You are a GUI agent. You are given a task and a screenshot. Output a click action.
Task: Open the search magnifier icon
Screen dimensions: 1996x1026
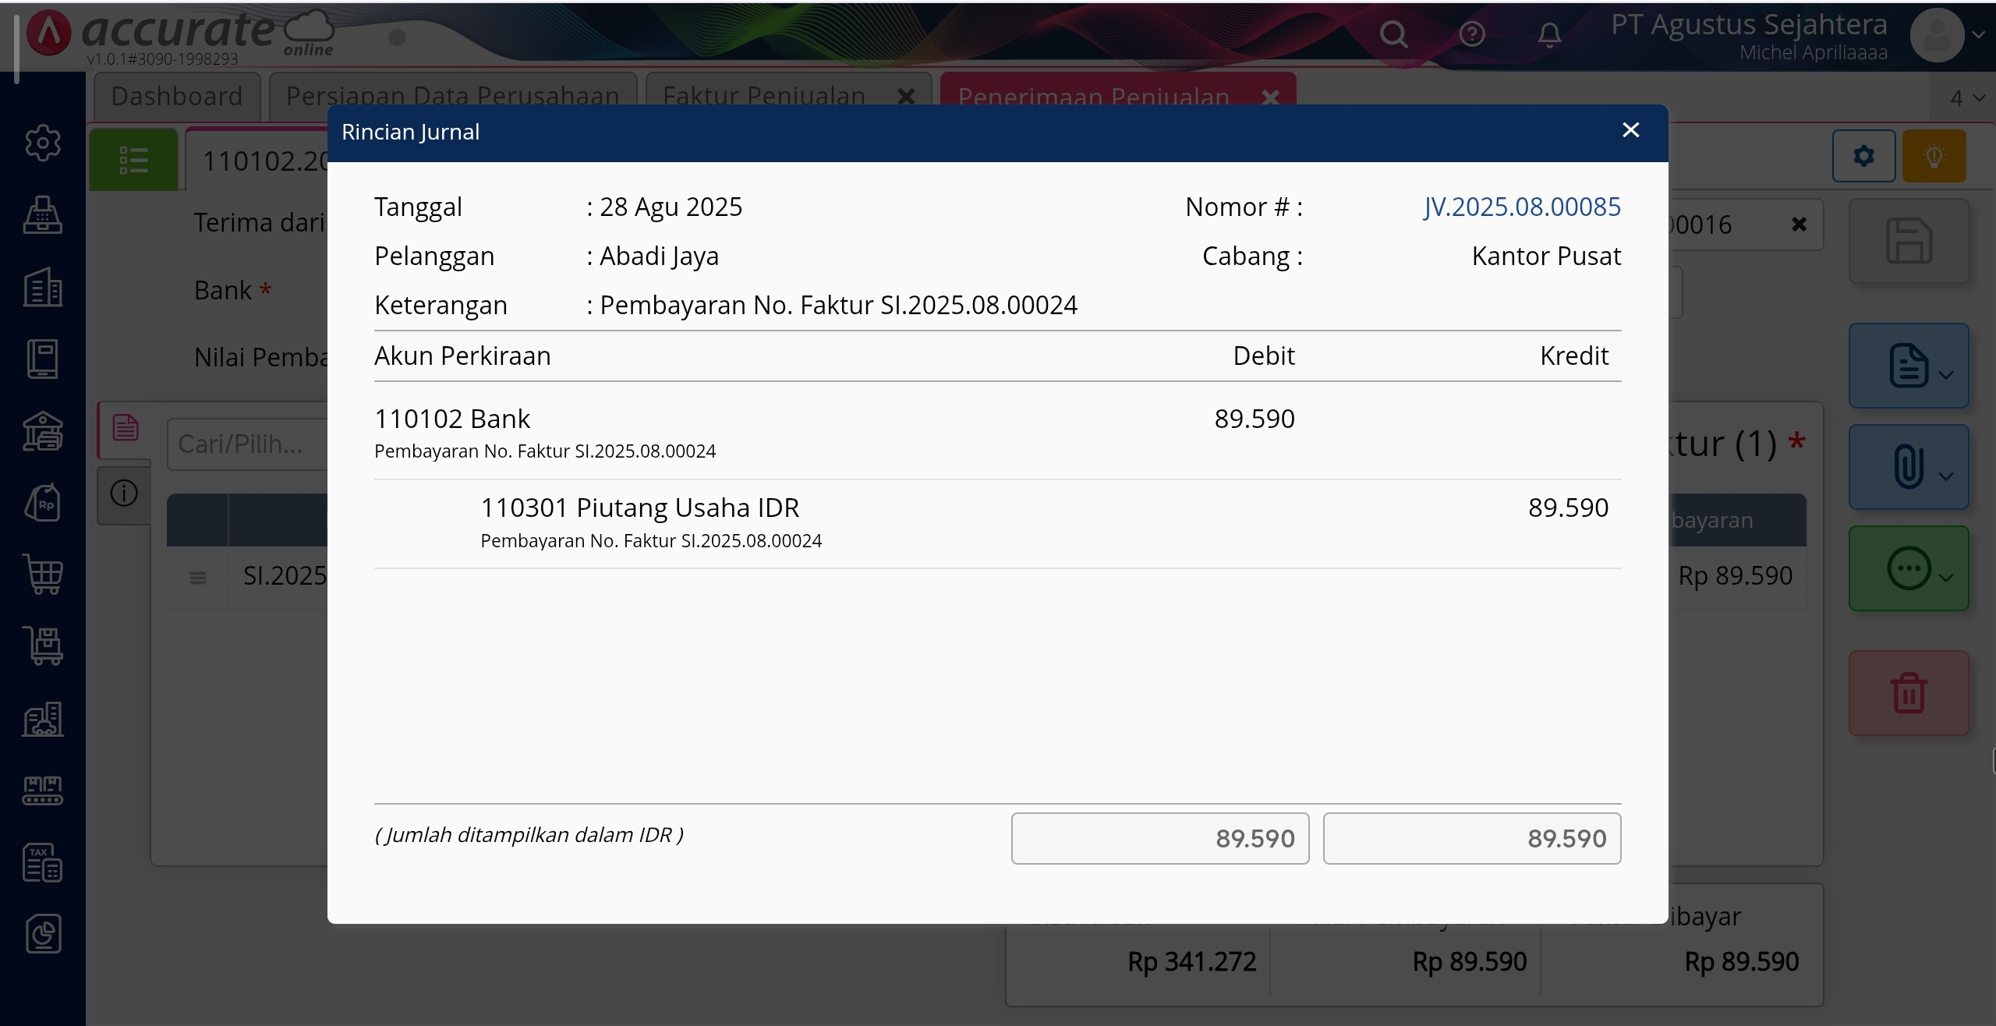[1393, 34]
